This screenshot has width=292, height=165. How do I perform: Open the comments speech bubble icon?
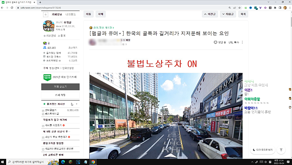click(215, 42)
